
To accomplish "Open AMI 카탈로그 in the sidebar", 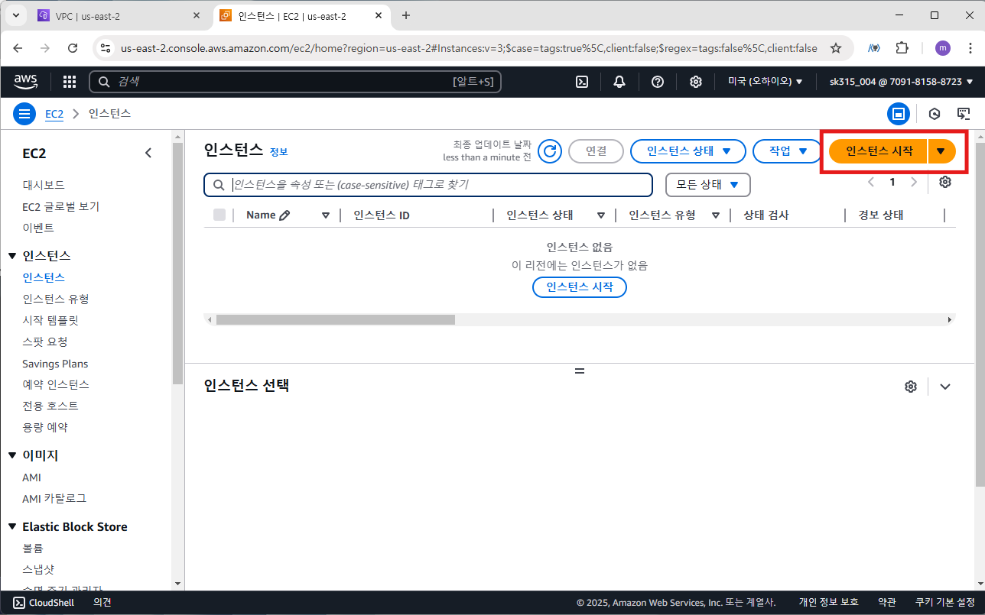I will 54,498.
